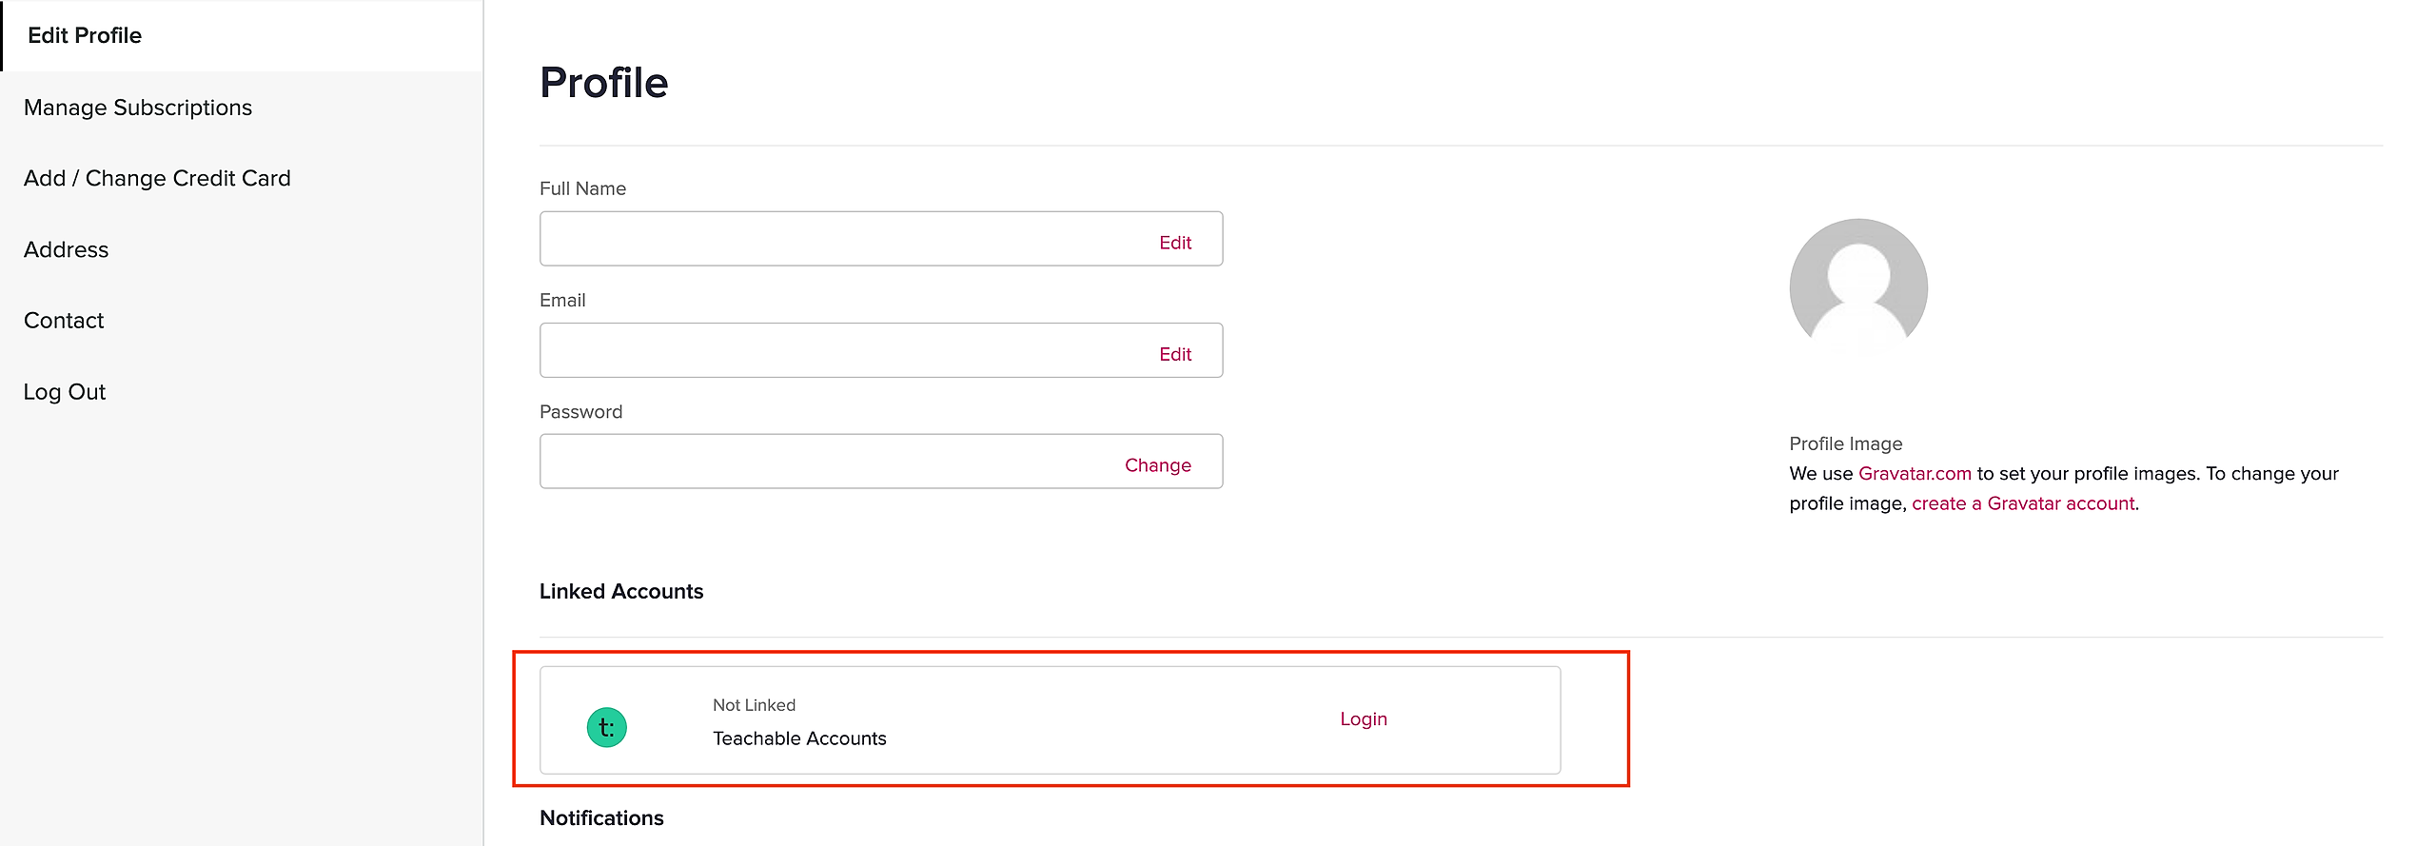Focus the Email input field

(837, 350)
